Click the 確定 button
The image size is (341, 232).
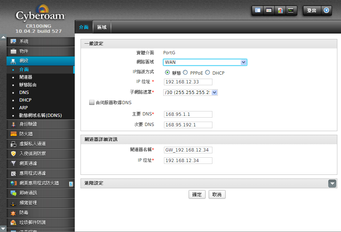pos(197,194)
